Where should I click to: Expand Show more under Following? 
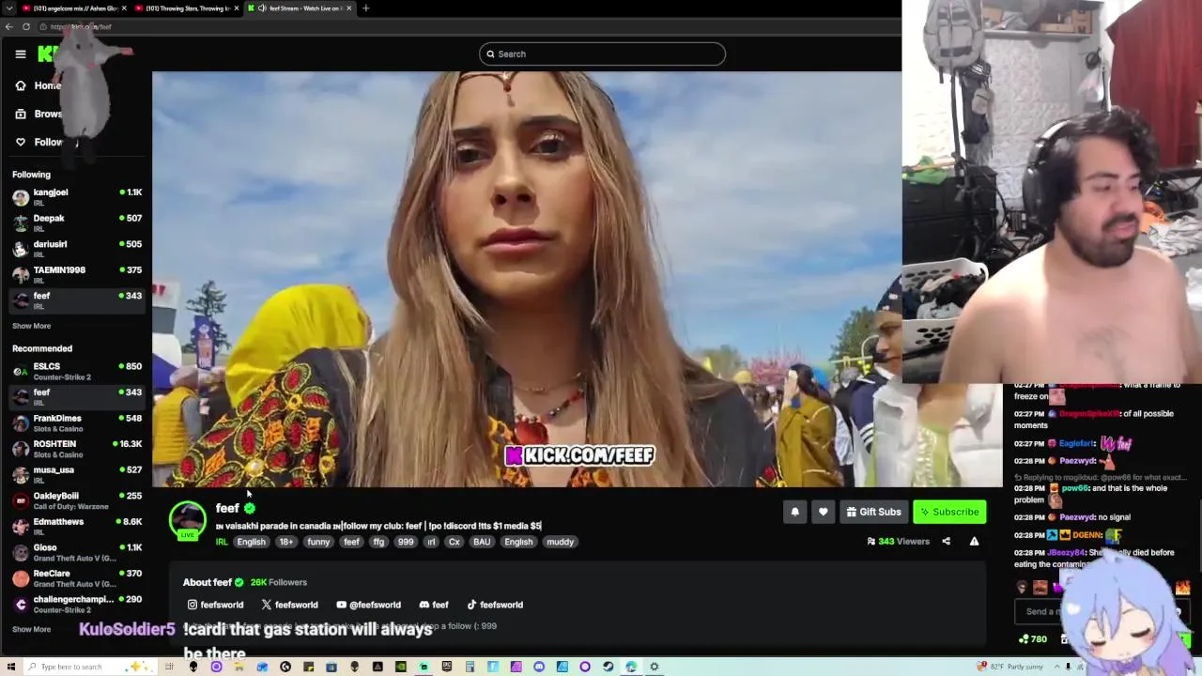31,326
